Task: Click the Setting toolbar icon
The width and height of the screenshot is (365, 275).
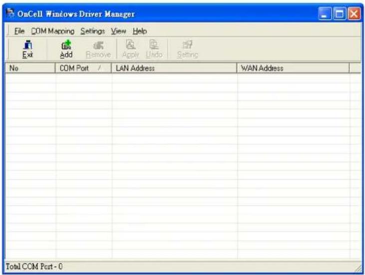Action: pos(187,49)
